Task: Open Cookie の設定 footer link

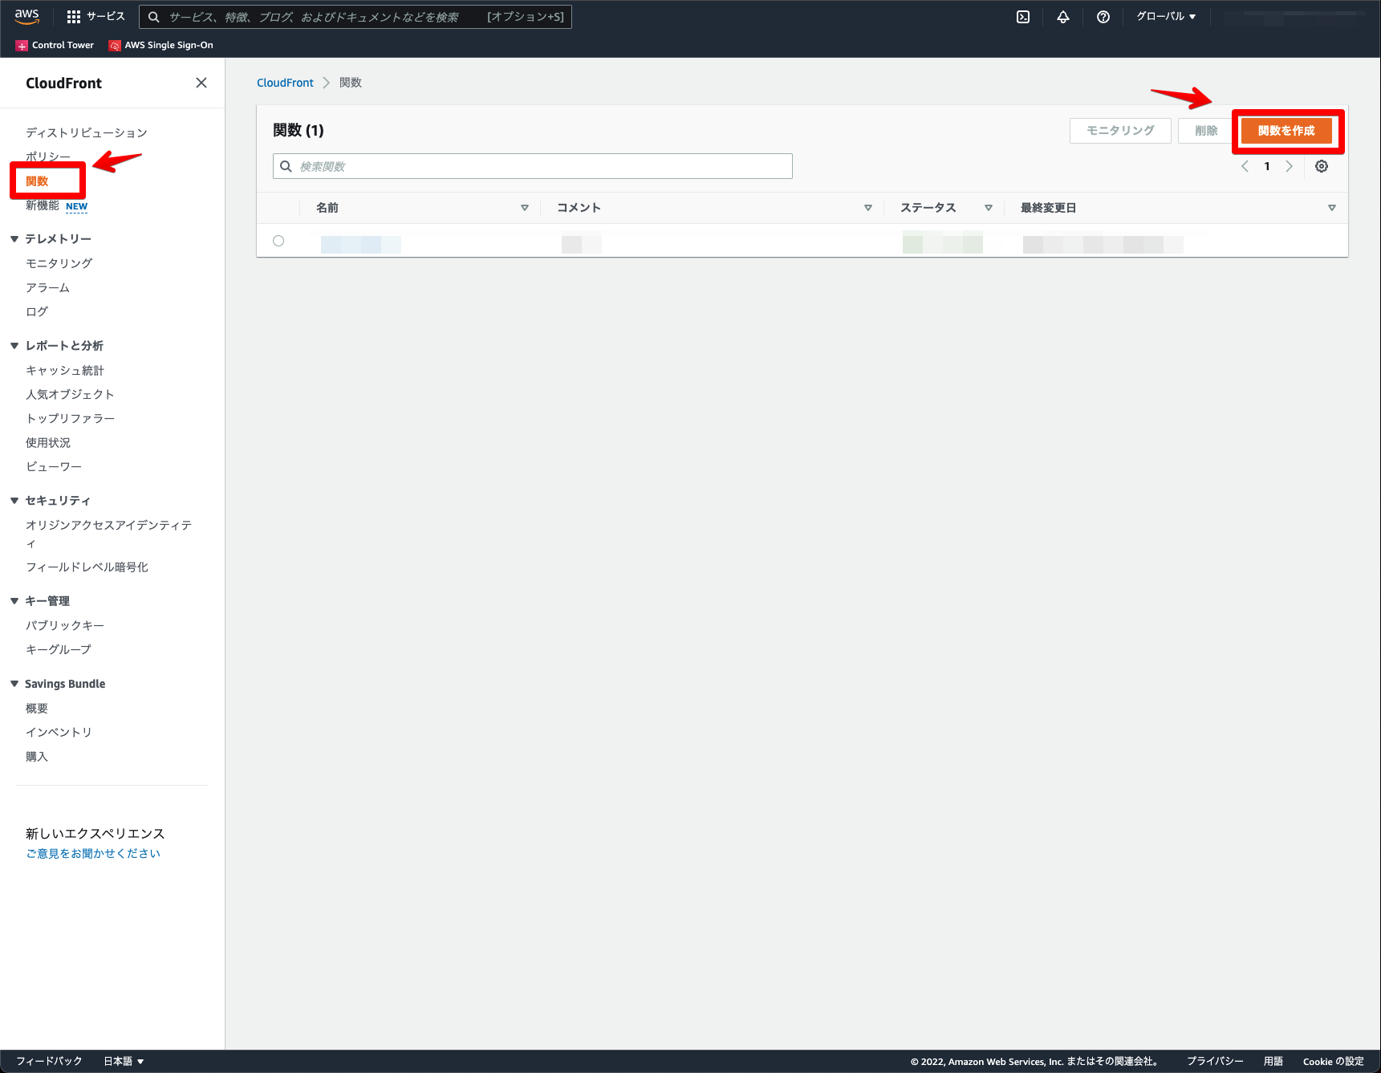Action: tap(1333, 1061)
